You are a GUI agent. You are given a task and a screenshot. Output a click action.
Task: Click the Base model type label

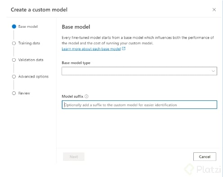pos(76,63)
